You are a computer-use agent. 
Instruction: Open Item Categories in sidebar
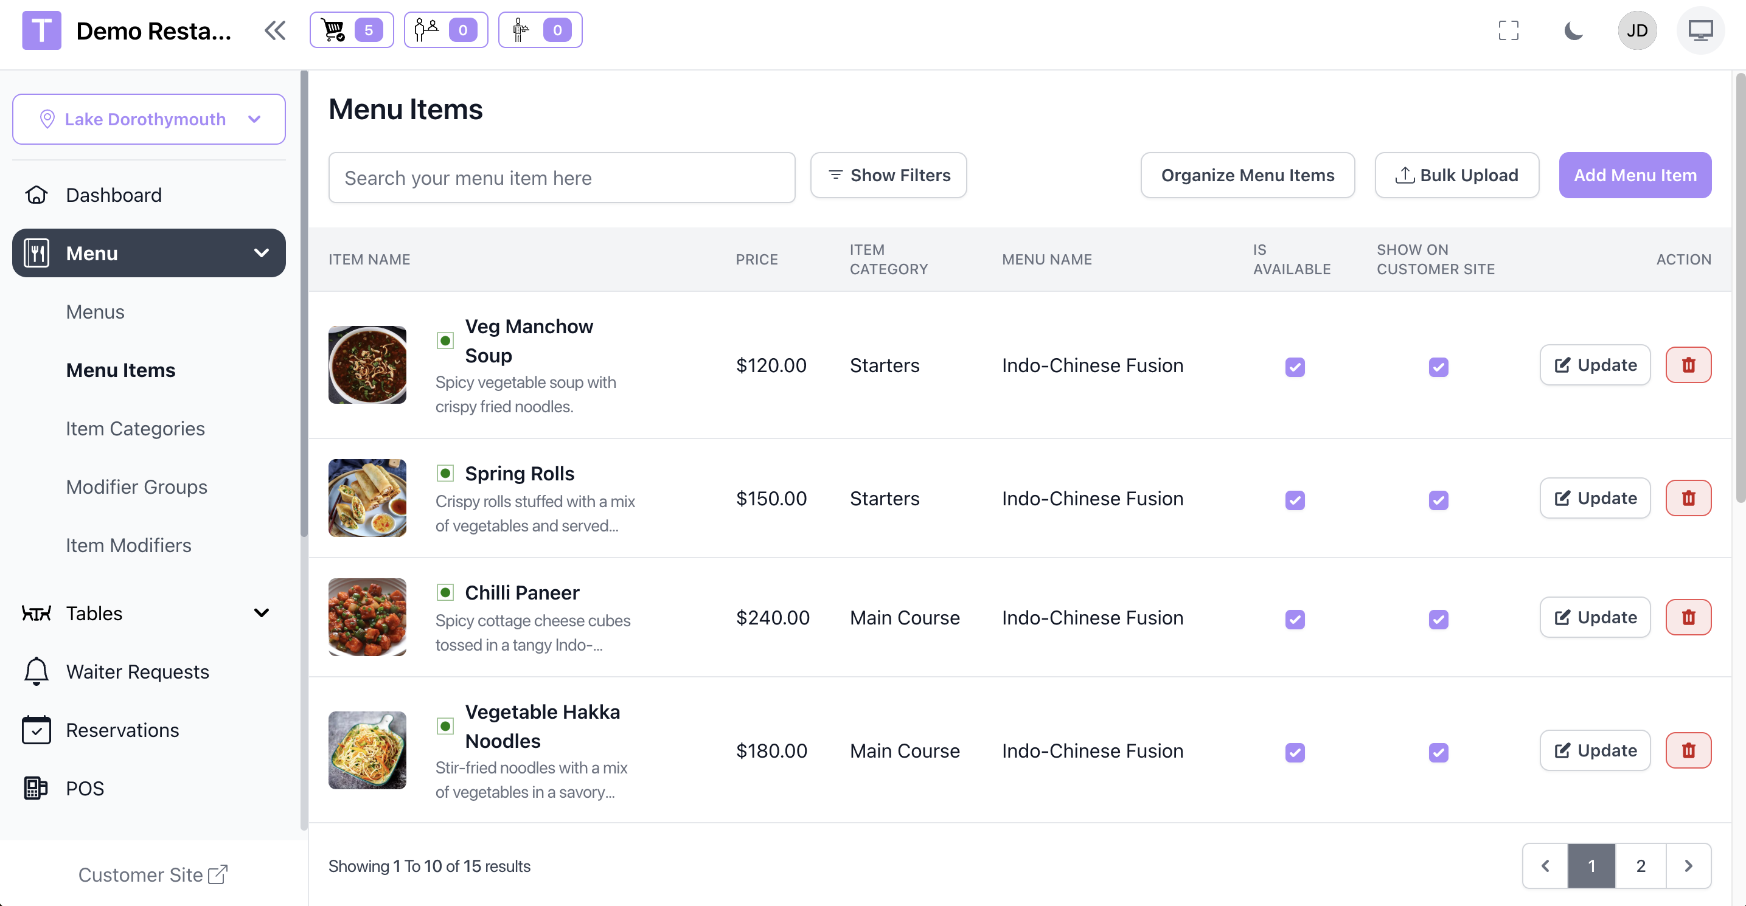(x=135, y=428)
